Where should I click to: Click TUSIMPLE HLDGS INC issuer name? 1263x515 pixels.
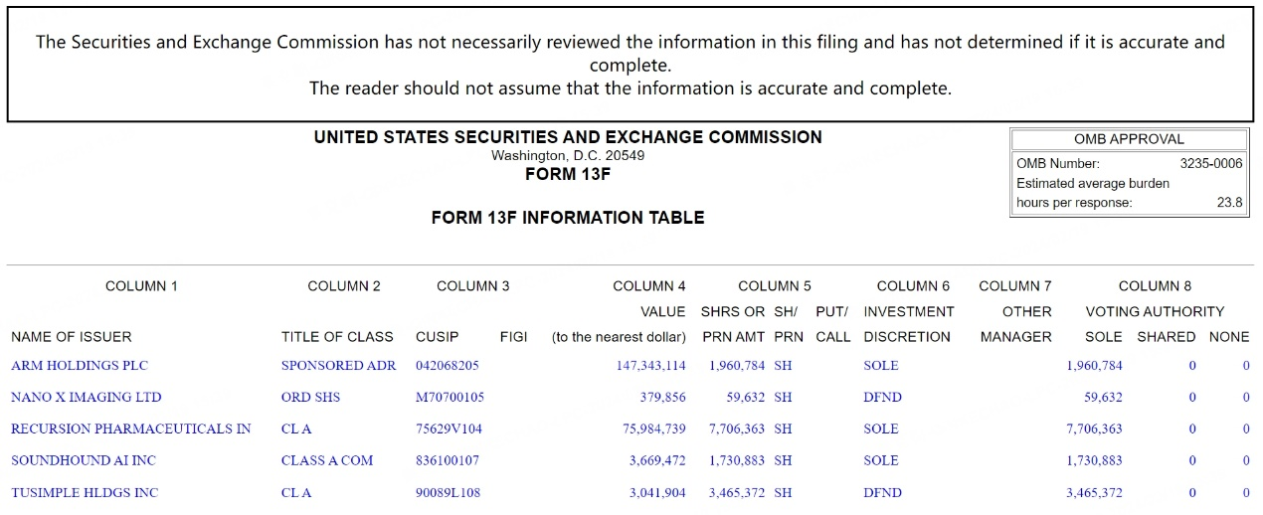pyautogui.click(x=85, y=492)
